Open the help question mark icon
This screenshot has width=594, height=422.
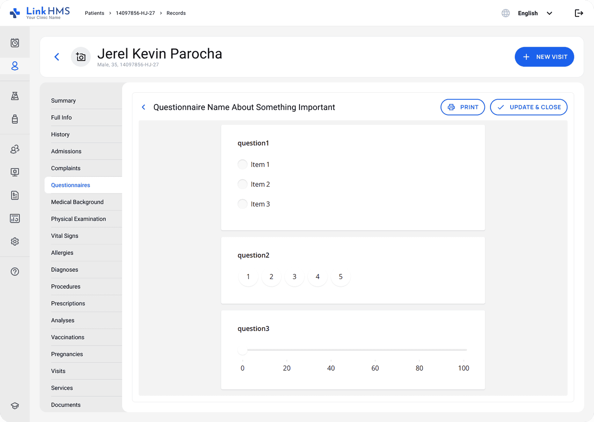point(15,271)
